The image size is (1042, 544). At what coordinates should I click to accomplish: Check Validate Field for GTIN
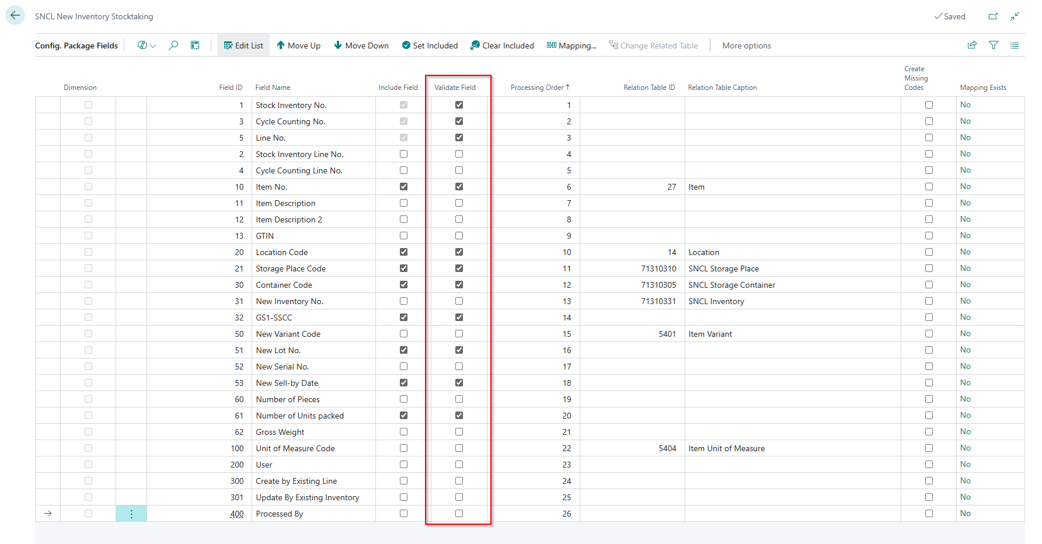(x=459, y=236)
